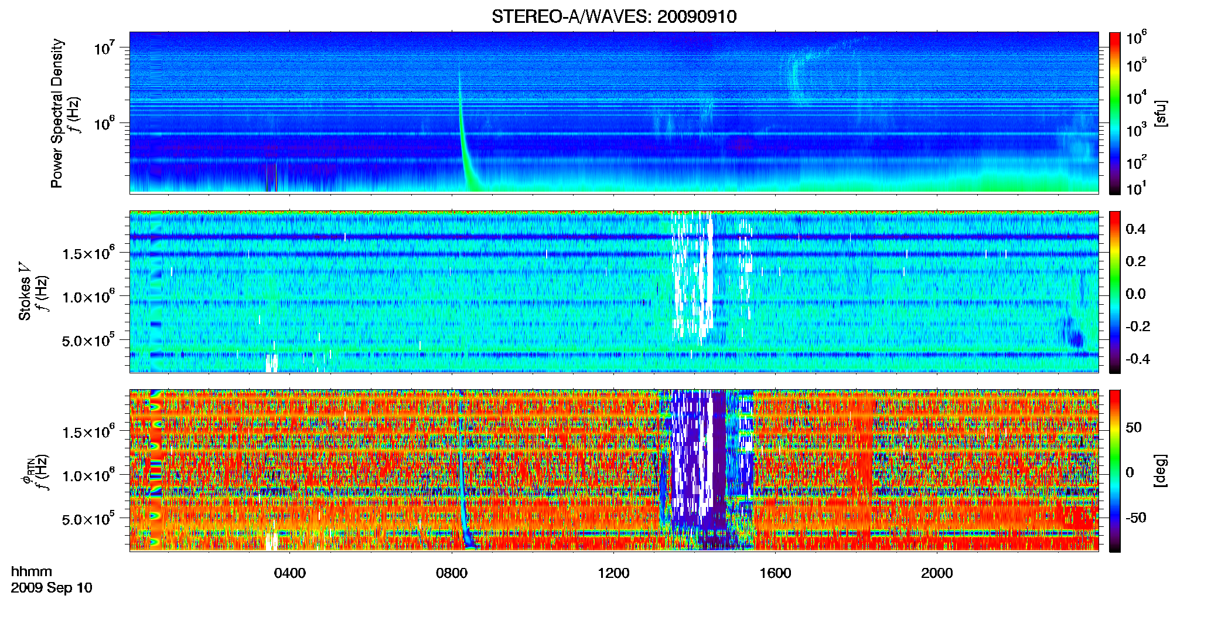The image size is (1228, 633).
Task: Click the 2000 time tick label
Action: point(937,573)
